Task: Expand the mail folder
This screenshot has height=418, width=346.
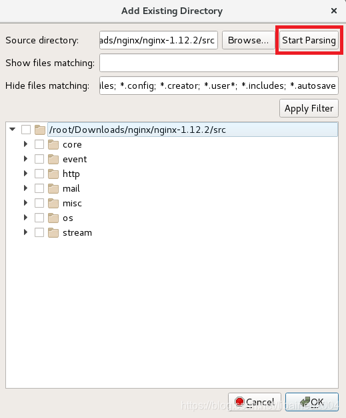Action: click(x=25, y=188)
